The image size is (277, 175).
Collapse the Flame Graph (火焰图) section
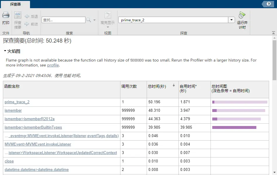[x=5, y=51]
